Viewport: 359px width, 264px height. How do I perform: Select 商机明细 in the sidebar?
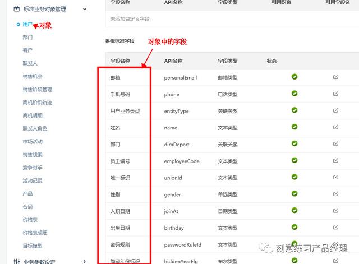(x=33, y=115)
